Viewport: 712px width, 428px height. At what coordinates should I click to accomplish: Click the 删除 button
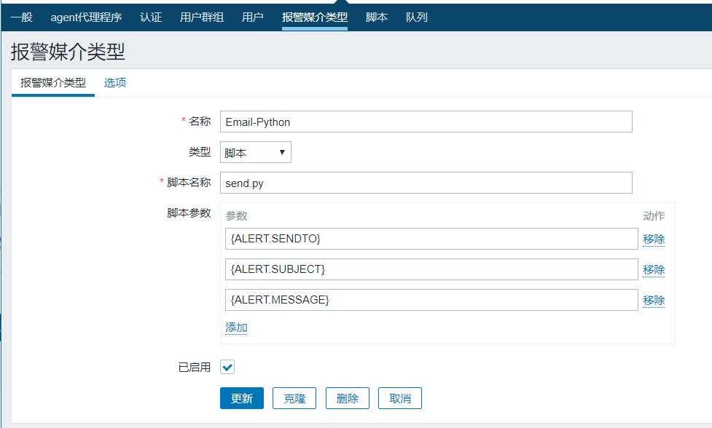(x=348, y=398)
